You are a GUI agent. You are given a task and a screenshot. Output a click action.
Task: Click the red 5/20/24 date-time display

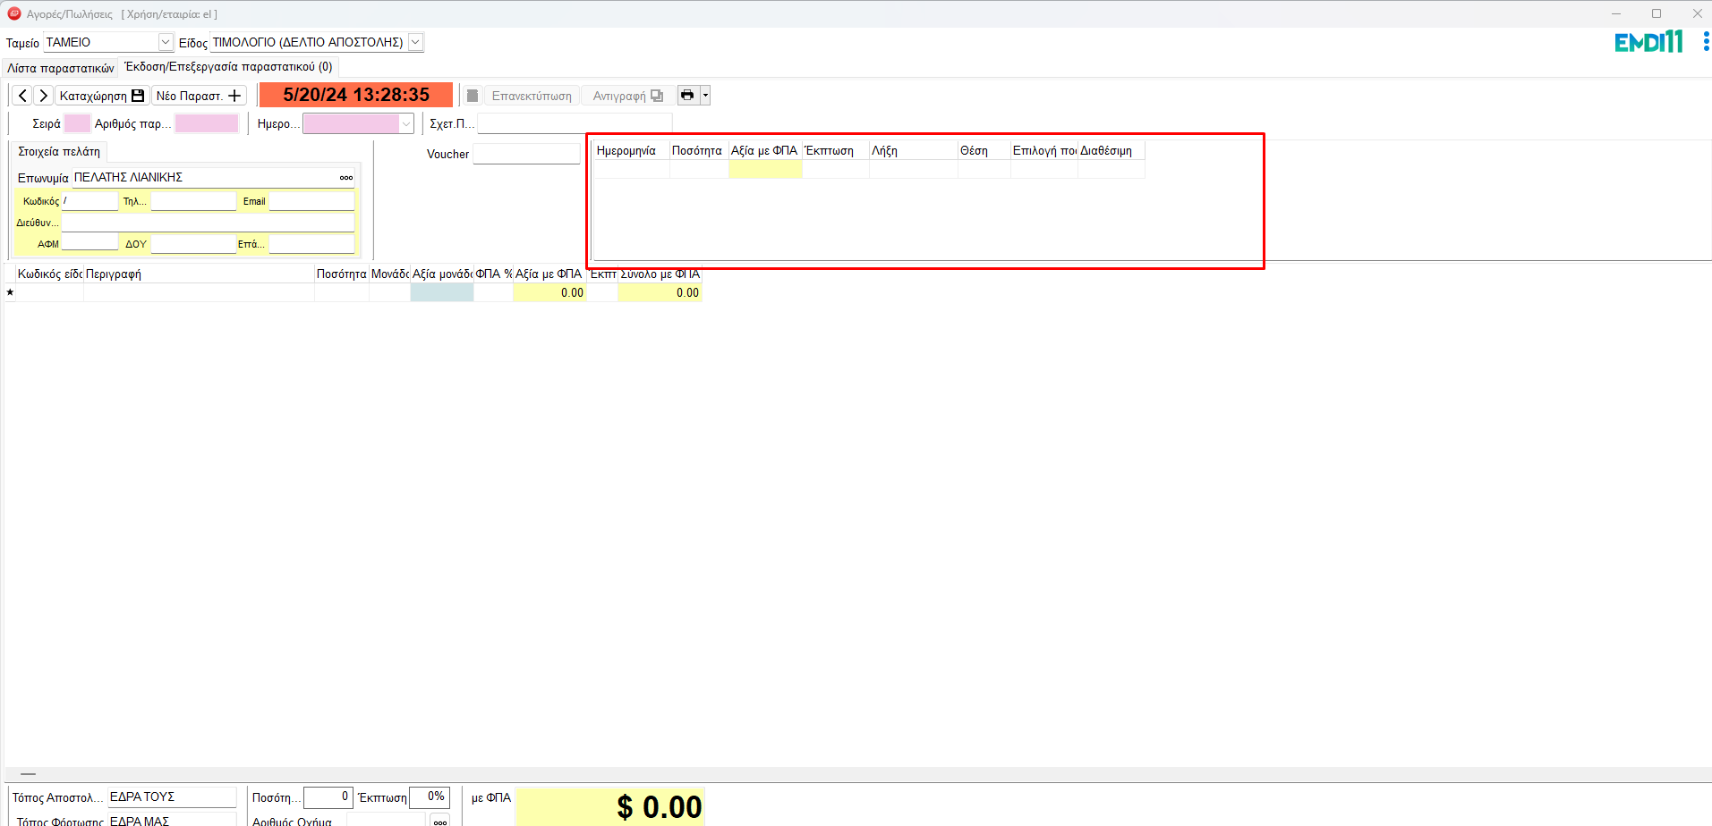(356, 95)
